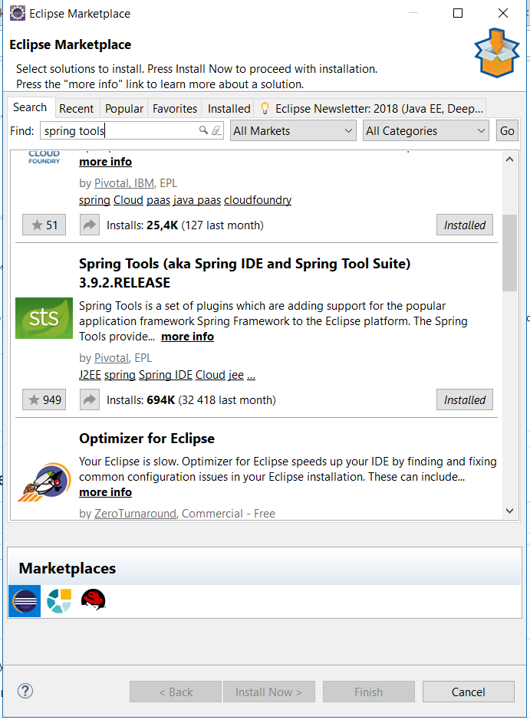This screenshot has width=530, height=723.
Task: Click the Go search button
Action: point(507,131)
